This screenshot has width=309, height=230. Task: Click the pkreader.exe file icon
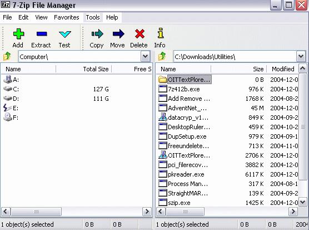[163, 174]
